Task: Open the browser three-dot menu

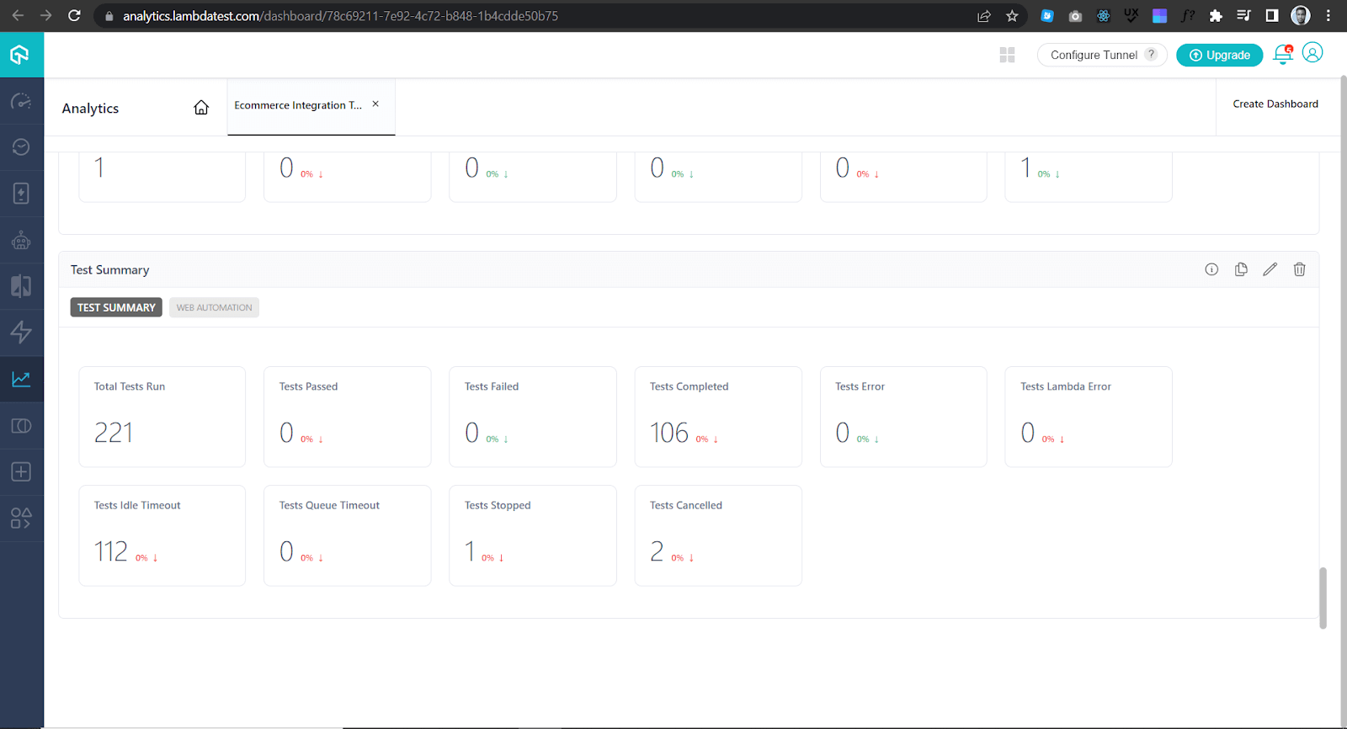Action: coord(1328,15)
